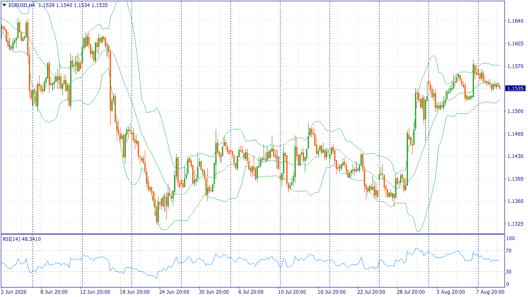Click the 3 Aug 20:00 time label

pyautogui.click(x=450, y=292)
